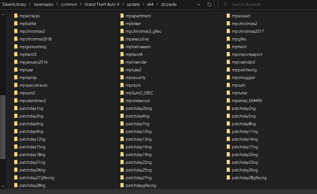
Task: Select the mpchristmas2017 folder icon
Action: tap(228, 31)
